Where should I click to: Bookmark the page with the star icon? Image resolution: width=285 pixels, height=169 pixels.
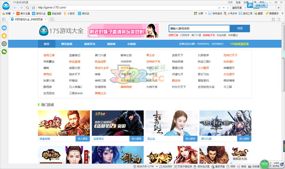219,8
